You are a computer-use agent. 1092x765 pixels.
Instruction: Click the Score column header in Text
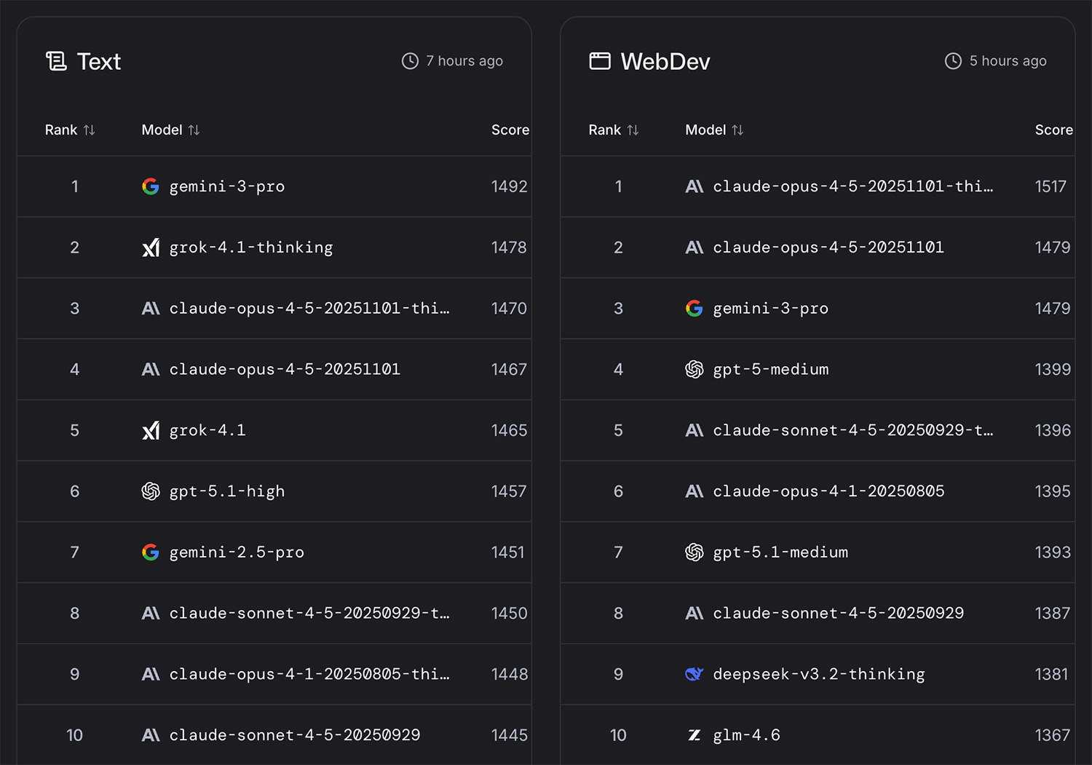510,130
